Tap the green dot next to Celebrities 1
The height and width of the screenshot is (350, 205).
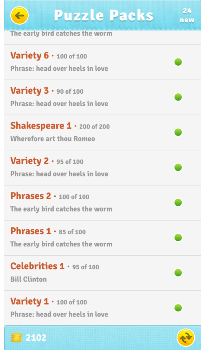[178, 273]
